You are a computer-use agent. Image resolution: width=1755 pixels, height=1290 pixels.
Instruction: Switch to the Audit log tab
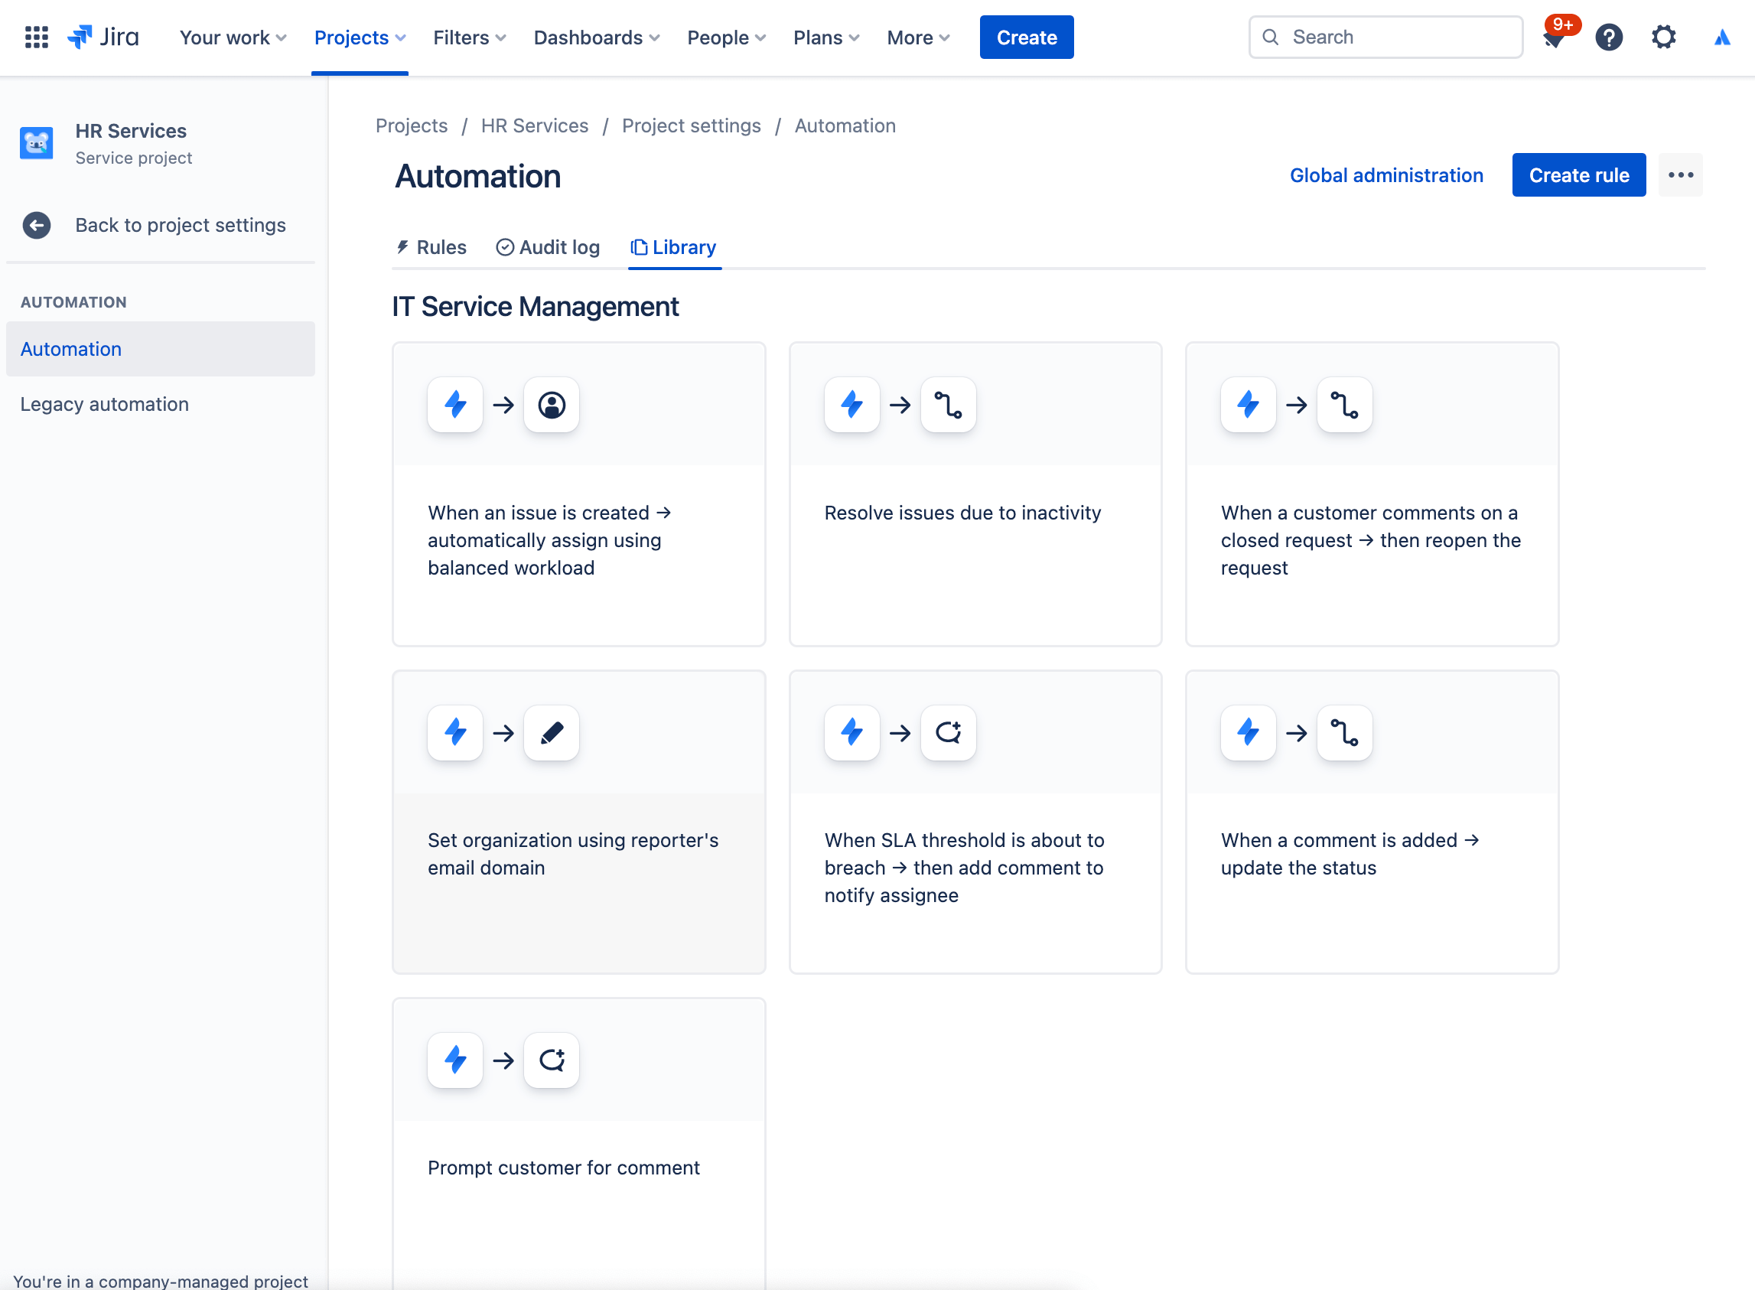point(548,246)
